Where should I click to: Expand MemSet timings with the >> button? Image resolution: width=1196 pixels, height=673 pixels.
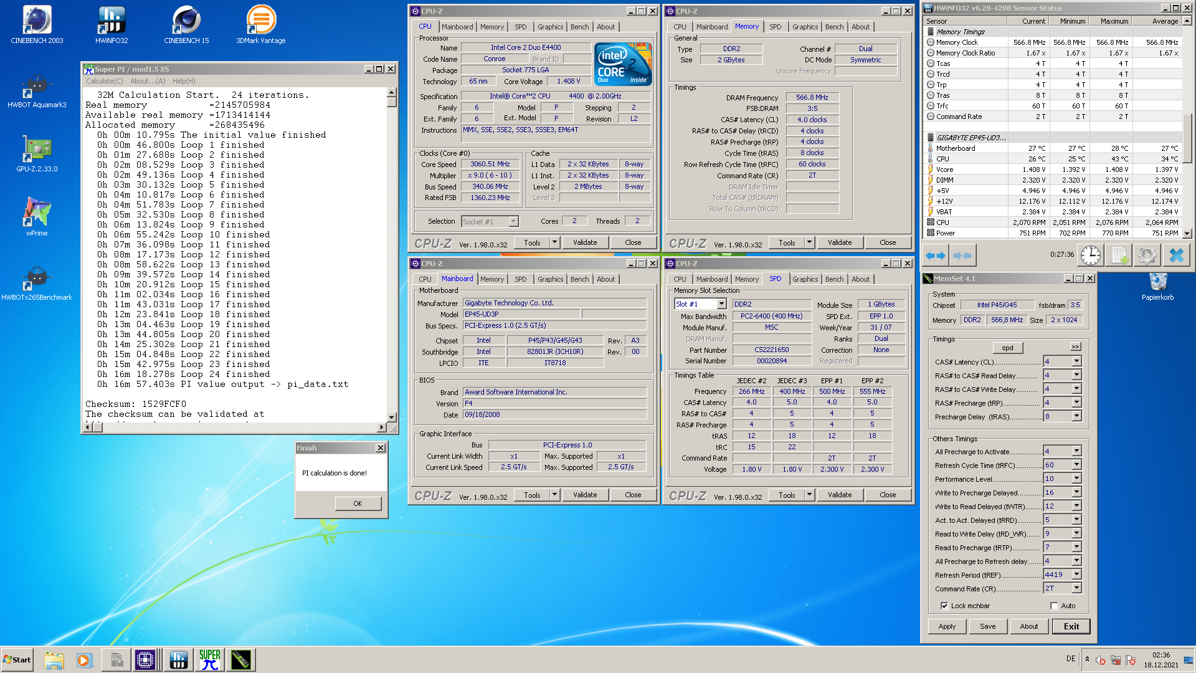(1075, 346)
